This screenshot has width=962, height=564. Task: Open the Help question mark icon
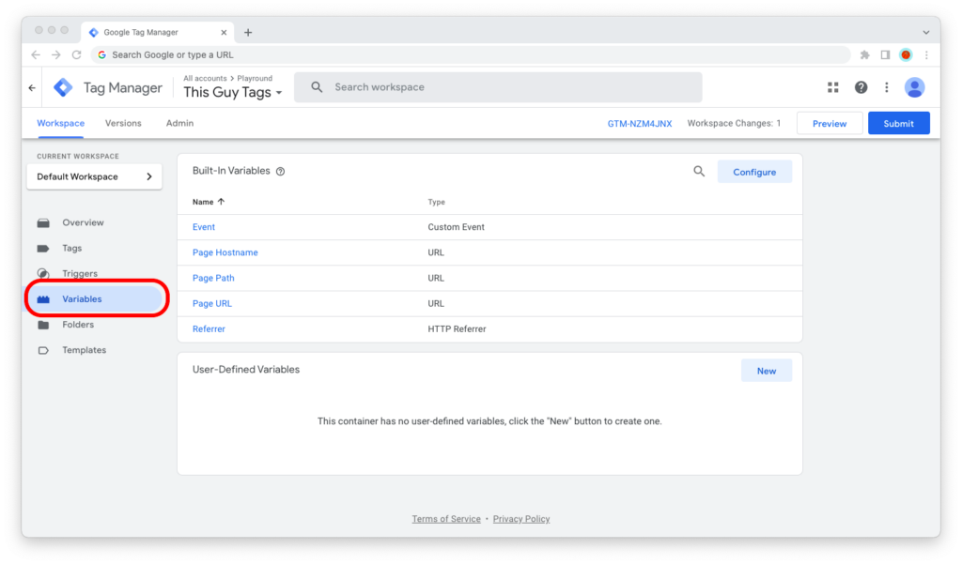(861, 87)
